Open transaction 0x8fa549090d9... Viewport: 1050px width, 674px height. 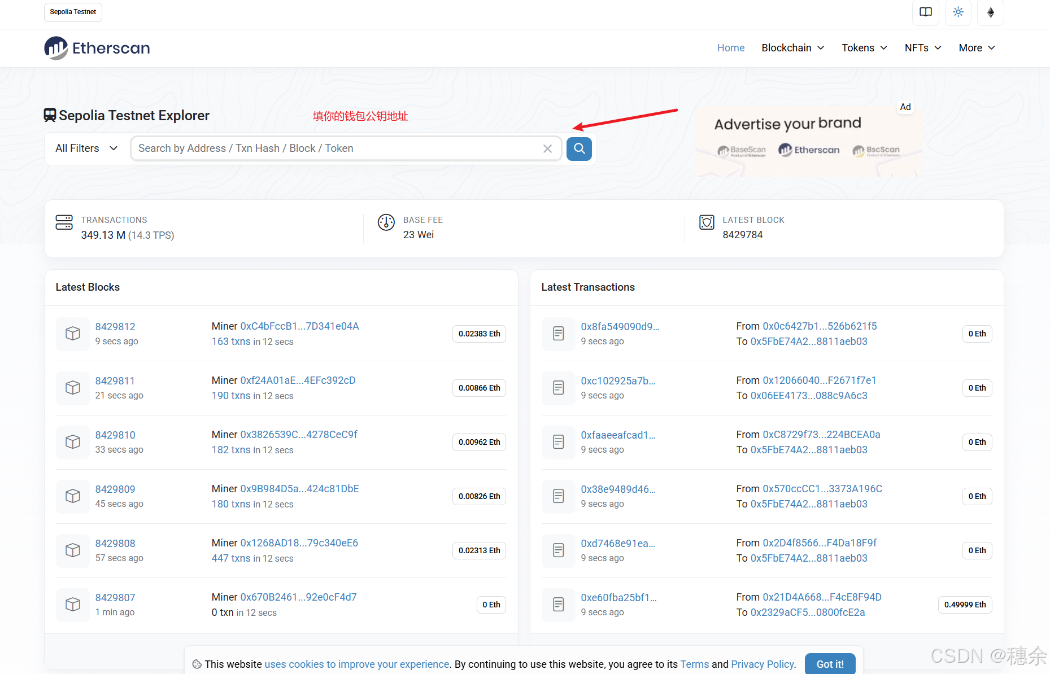[x=620, y=327]
